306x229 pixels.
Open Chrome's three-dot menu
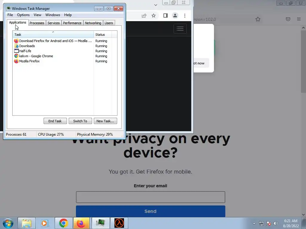click(185, 16)
